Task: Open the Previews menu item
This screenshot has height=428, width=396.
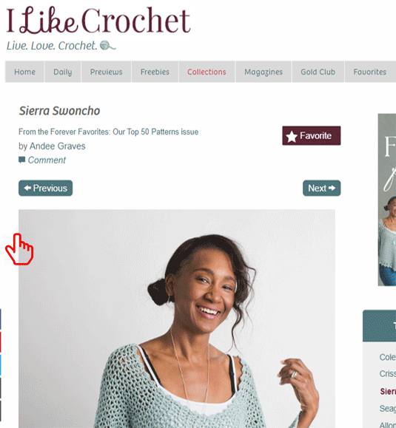Action: click(107, 72)
